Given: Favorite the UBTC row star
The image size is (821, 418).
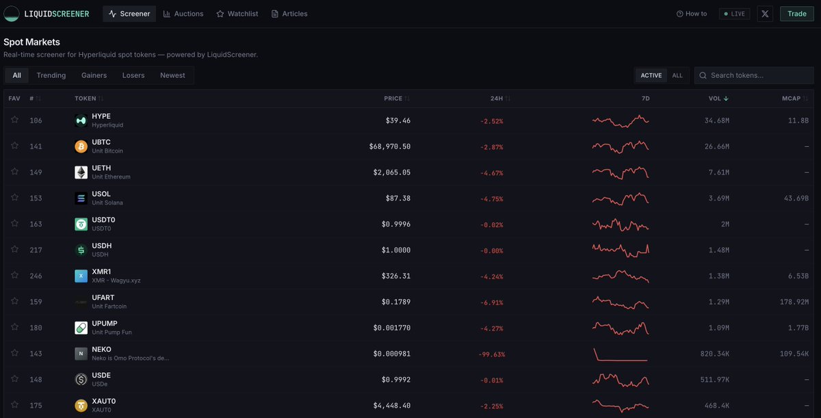Looking at the screenshot, I should pyautogui.click(x=14, y=146).
